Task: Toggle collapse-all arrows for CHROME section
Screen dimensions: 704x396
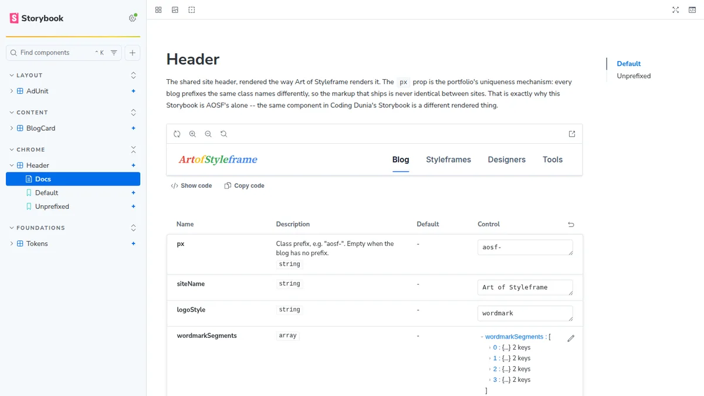Action: pyautogui.click(x=133, y=150)
